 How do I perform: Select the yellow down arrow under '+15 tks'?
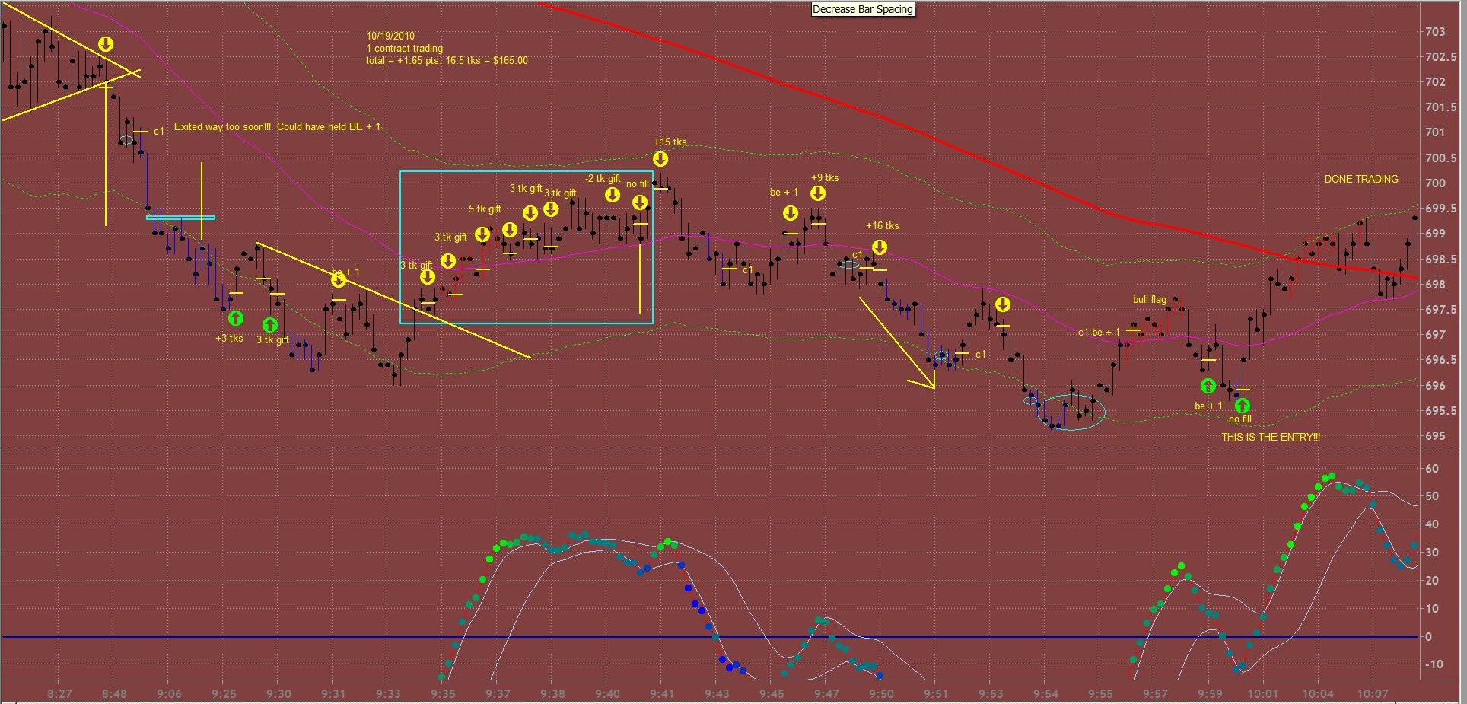(660, 158)
